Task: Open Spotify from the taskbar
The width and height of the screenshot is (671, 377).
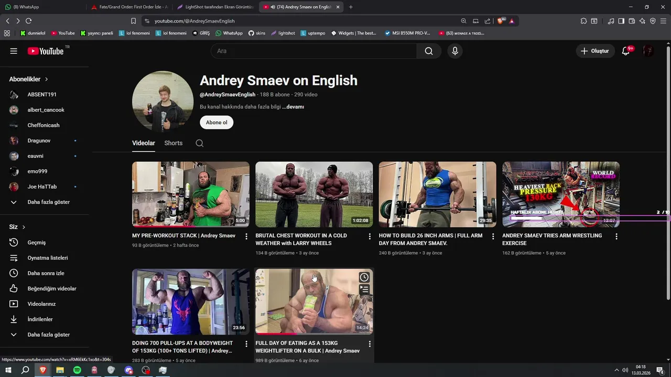Action: 77,370
